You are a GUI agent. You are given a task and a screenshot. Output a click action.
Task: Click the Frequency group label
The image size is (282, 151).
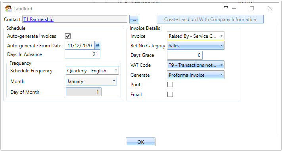point(20,63)
